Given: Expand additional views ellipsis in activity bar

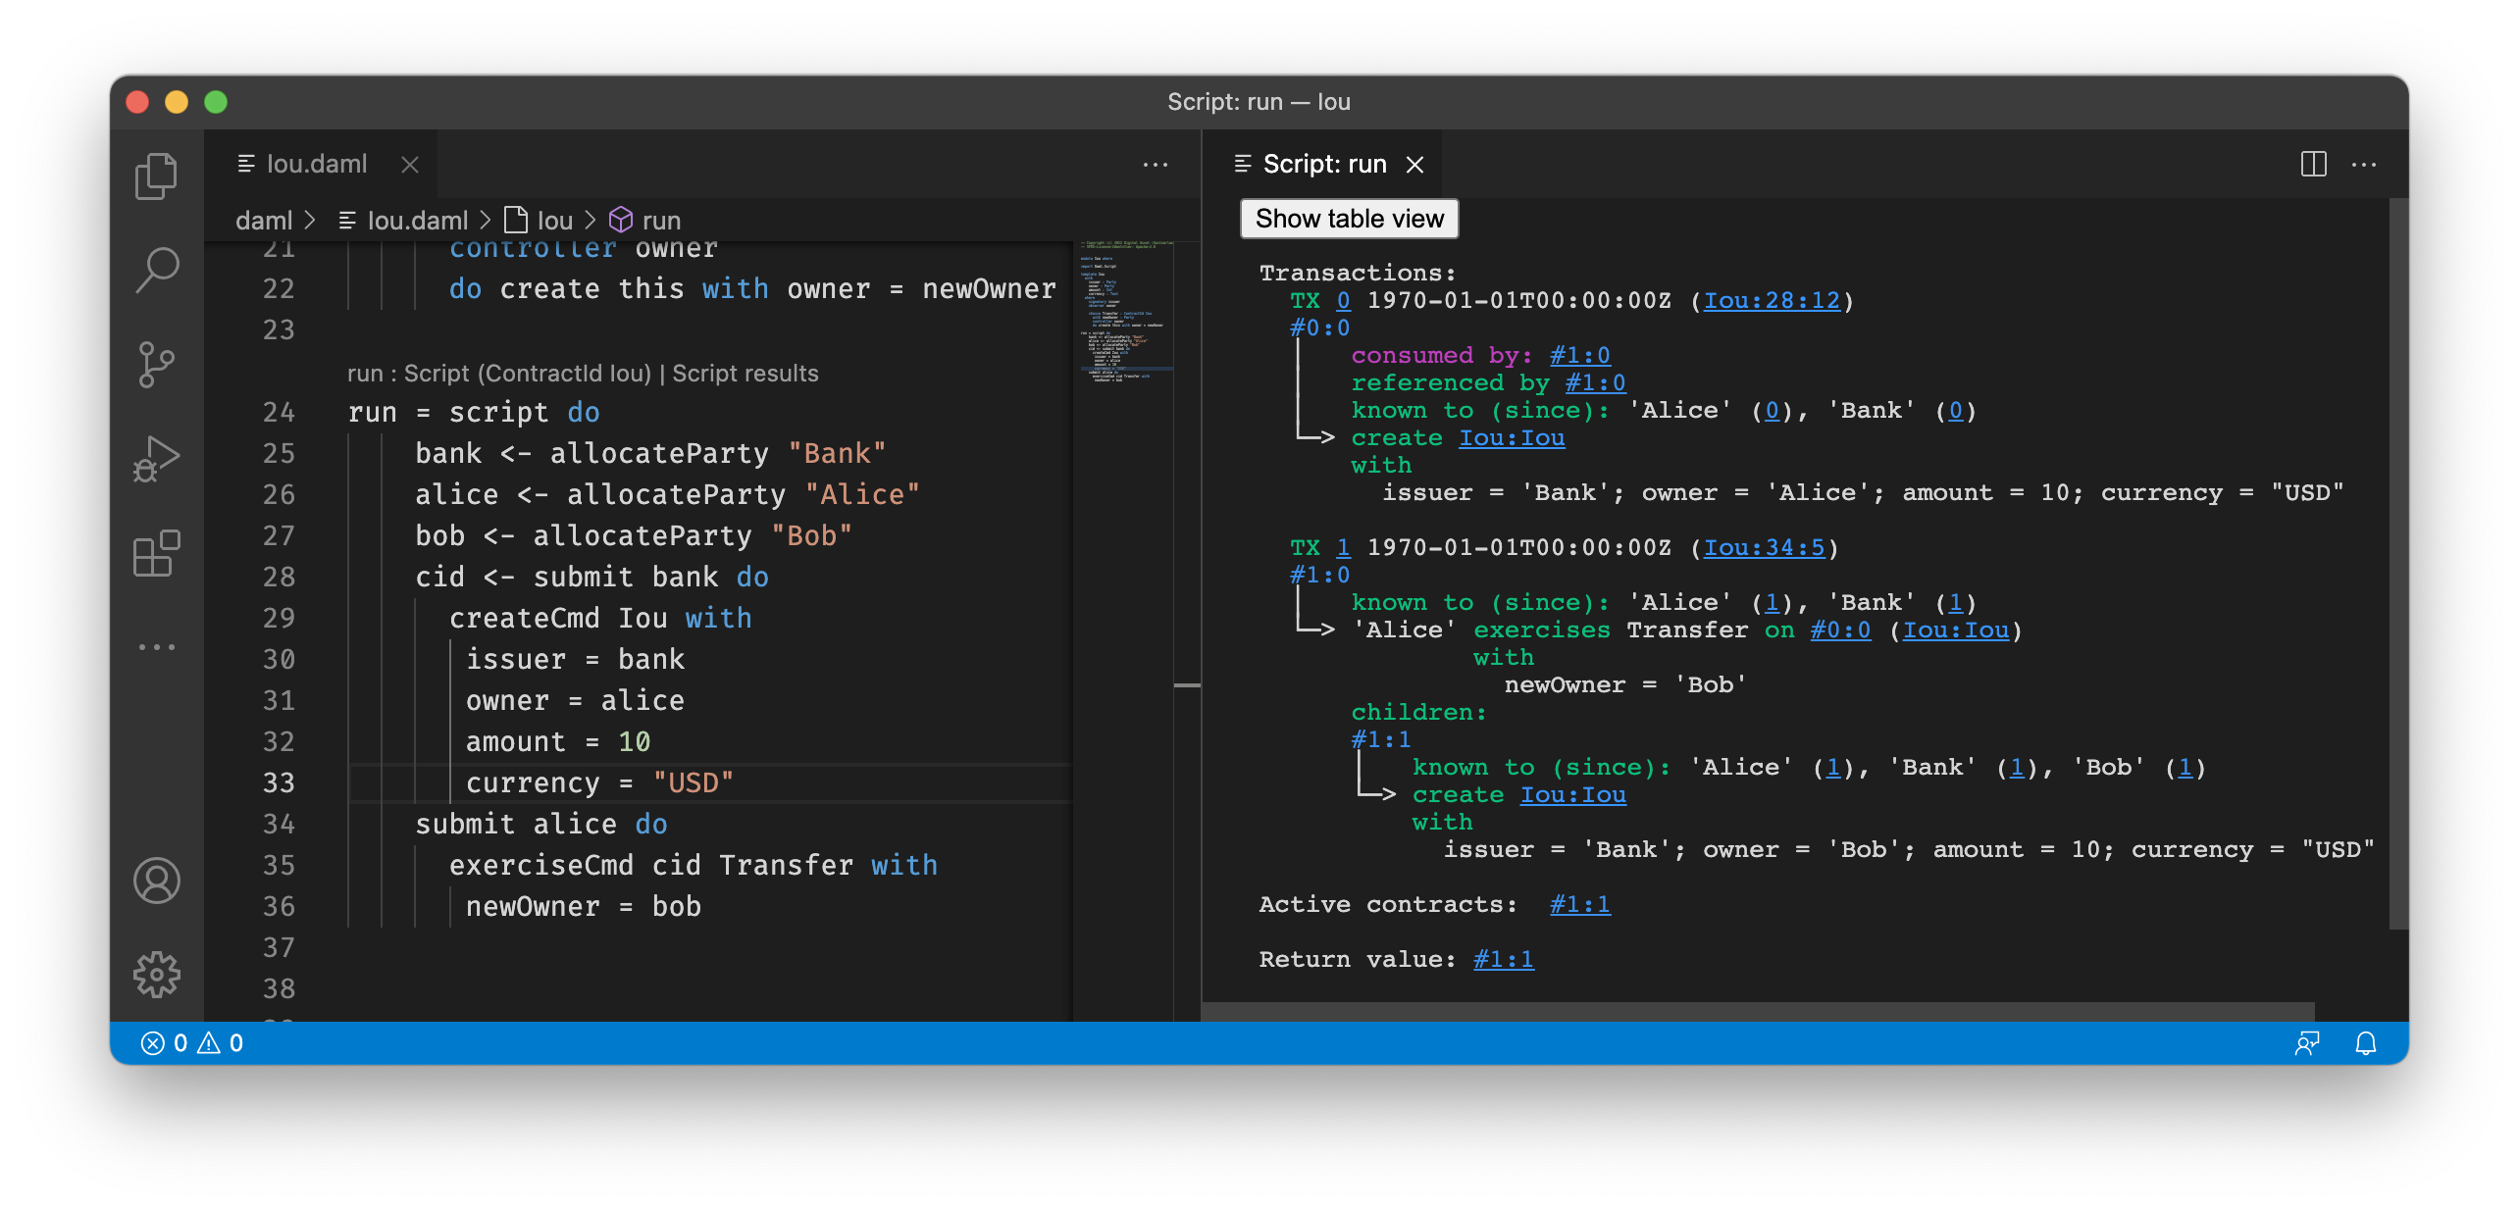Looking at the screenshot, I should point(156,647).
